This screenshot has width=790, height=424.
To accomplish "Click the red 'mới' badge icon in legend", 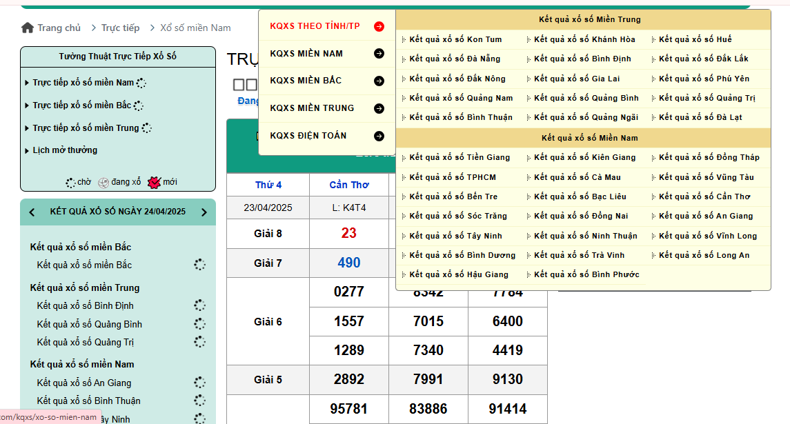I will (155, 183).
